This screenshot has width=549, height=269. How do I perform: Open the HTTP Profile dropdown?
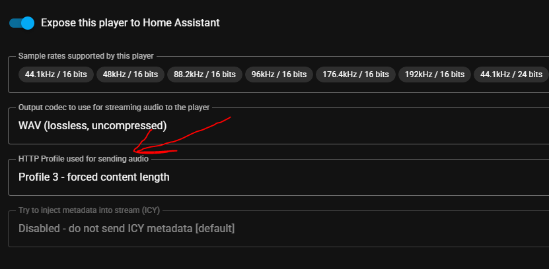pyautogui.click(x=278, y=177)
